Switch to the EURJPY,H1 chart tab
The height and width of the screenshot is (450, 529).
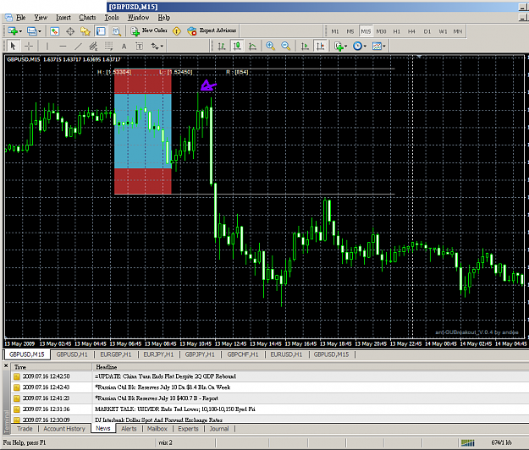(158, 354)
